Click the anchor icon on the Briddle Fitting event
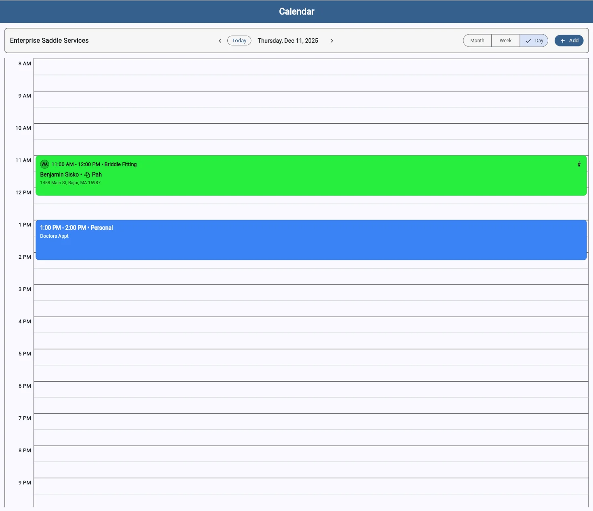This screenshot has height=511, width=593. (x=579, y=164)
